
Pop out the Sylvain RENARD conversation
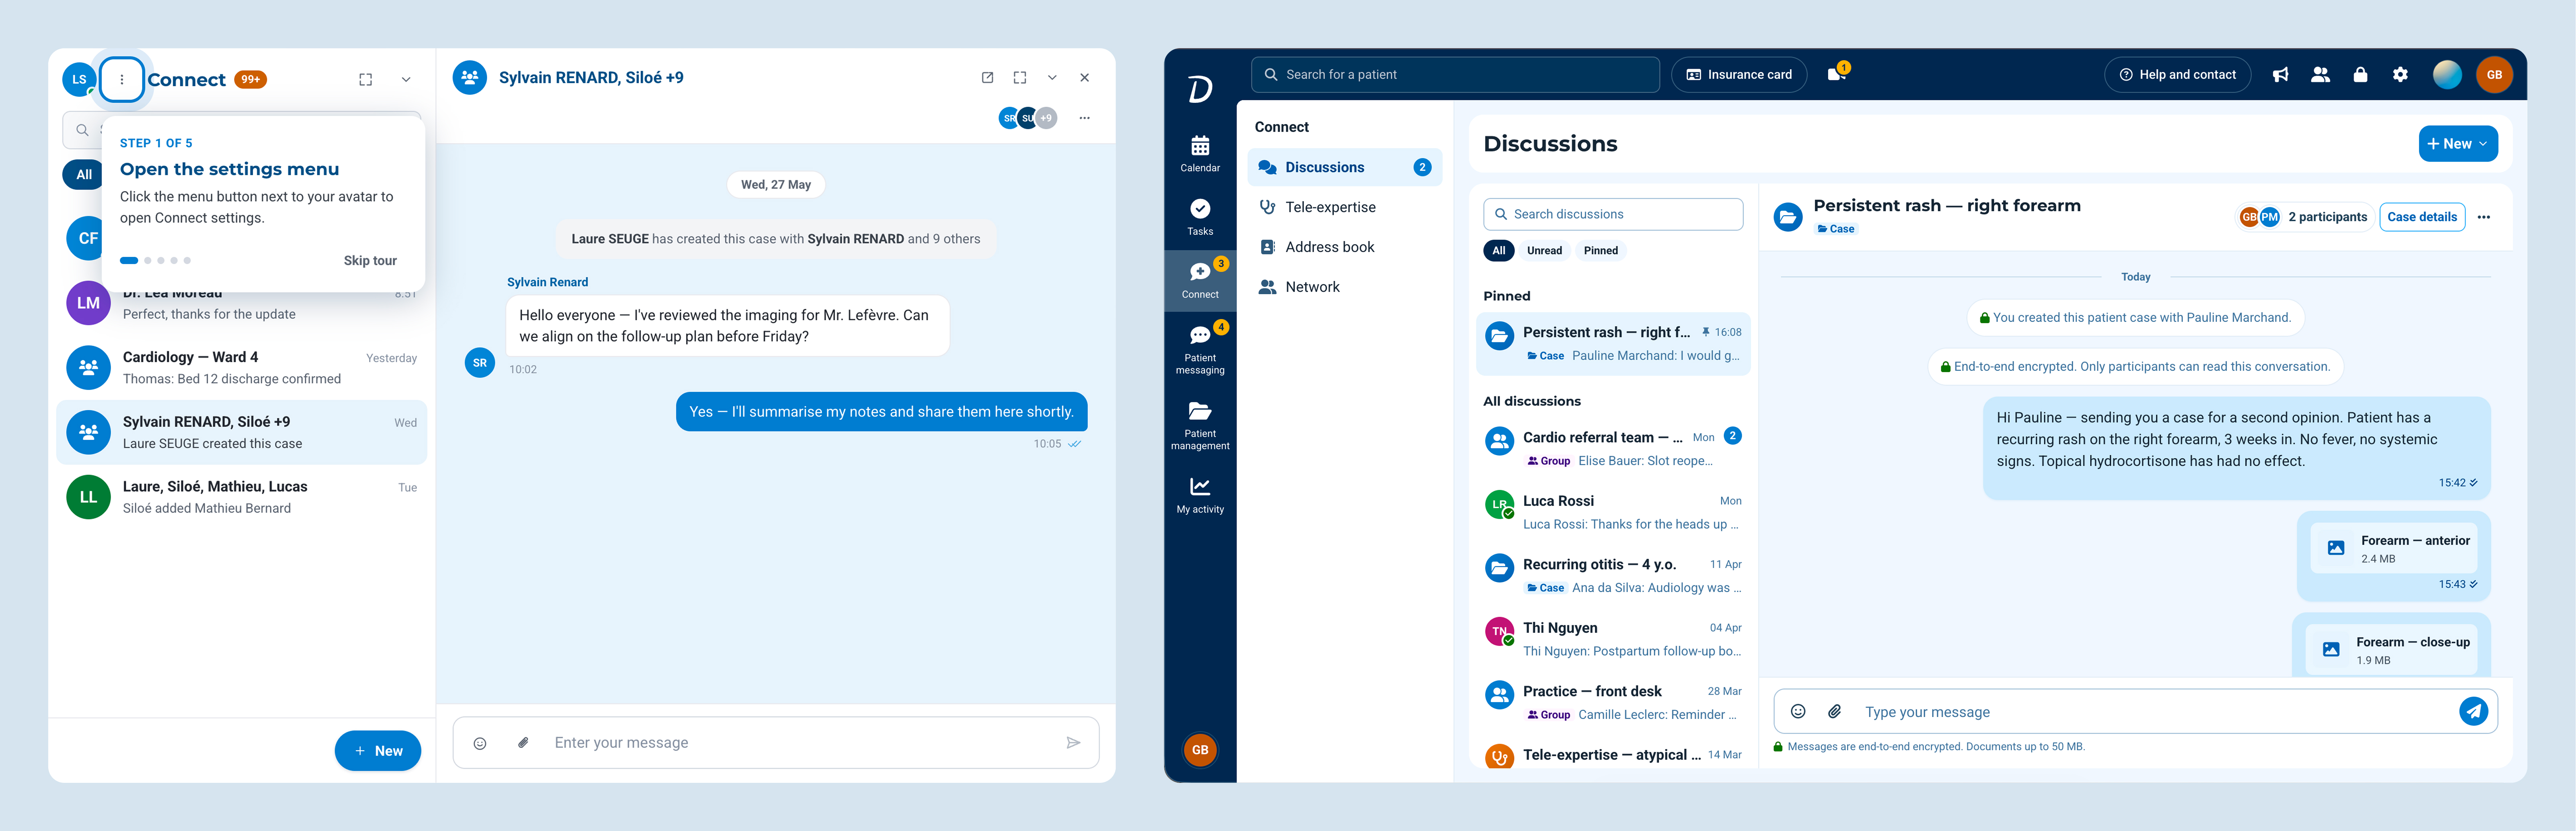coord(987,78)
